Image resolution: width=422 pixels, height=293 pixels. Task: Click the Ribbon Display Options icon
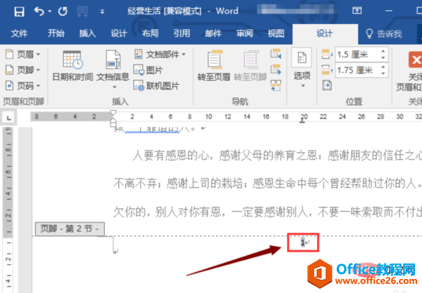coord(357,11)
